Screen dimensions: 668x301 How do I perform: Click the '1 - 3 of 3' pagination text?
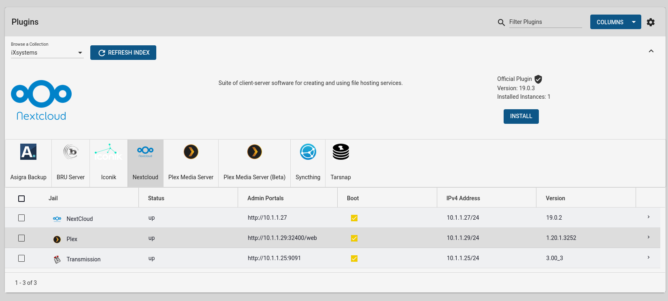coord(26,283)
